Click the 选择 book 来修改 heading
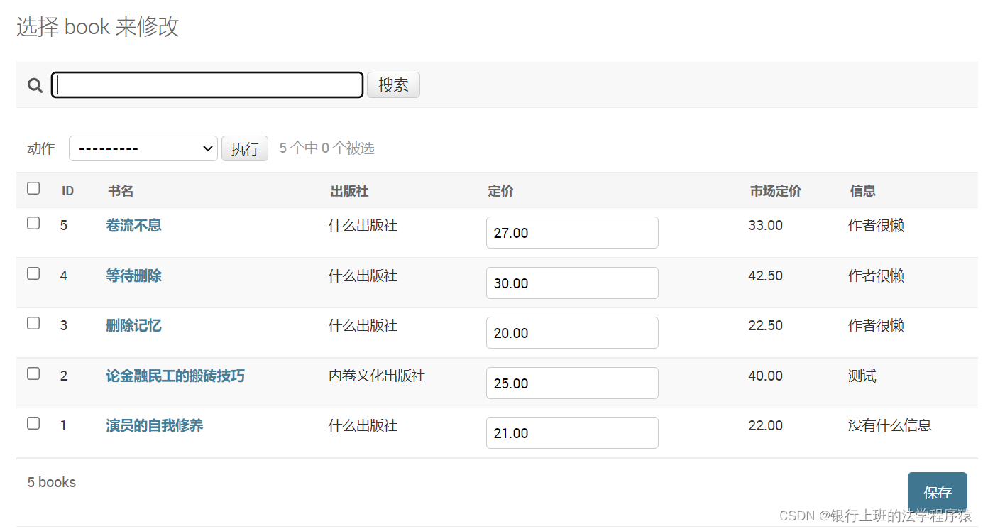This screenshot has height=529, width=983. 98,27
